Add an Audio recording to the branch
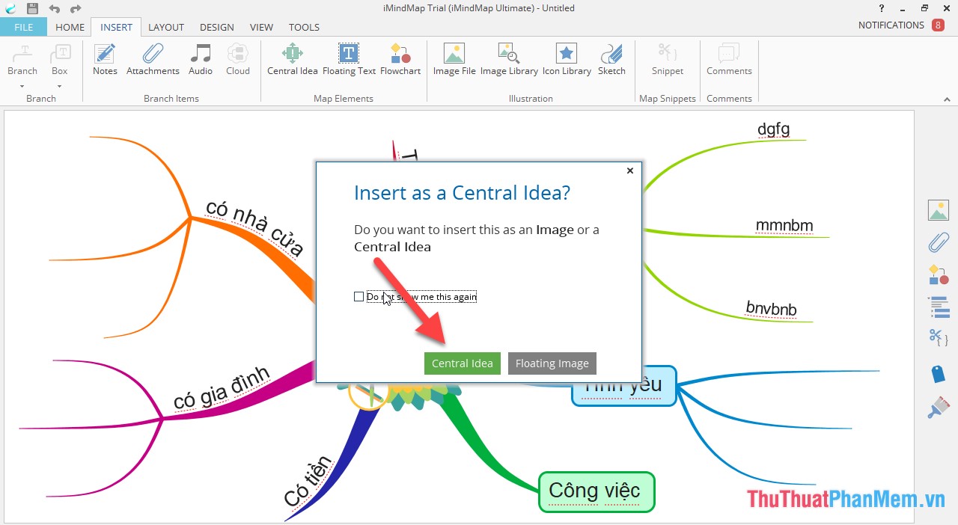This screenshot has height=525, width=958. (x=201, y=60)
